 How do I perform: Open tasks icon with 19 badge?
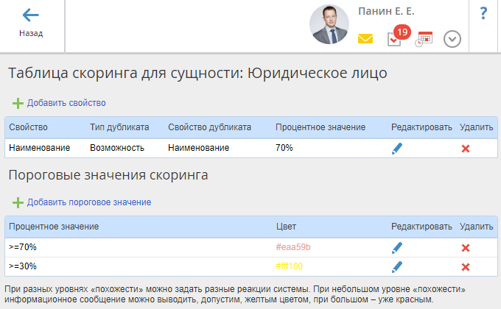click(x=394, y=39)
